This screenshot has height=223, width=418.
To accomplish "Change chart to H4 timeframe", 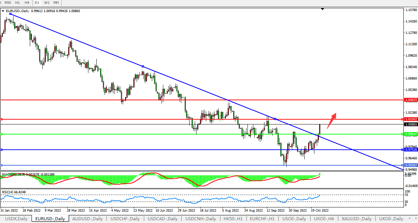I will (27, 2).
